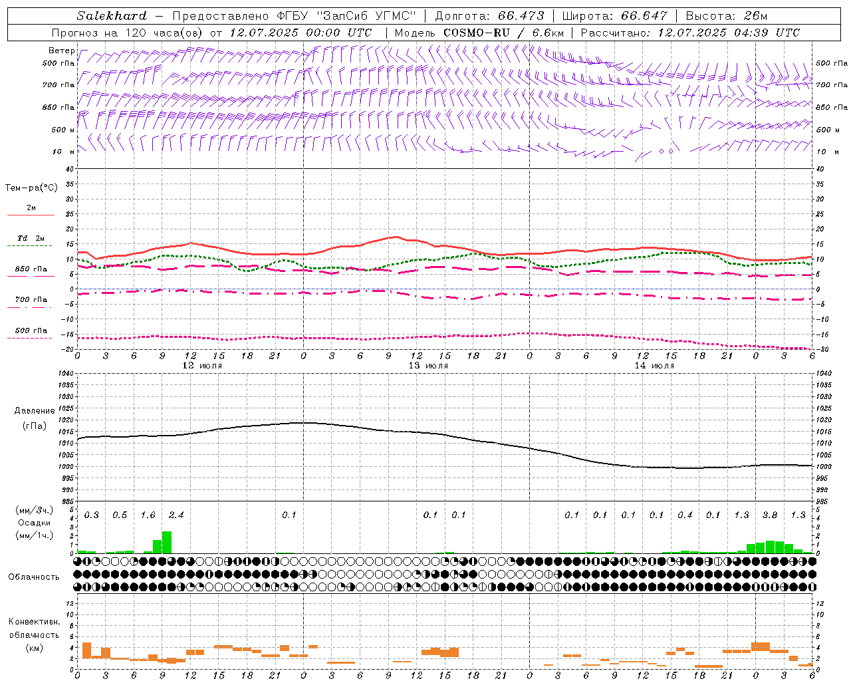Click the "0.3" precipitation total value

(91, 515)
